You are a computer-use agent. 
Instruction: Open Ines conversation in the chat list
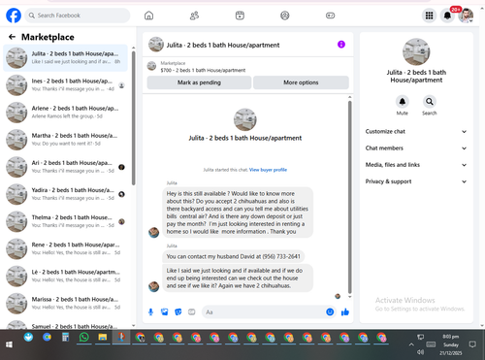click(x=65, y=85)
